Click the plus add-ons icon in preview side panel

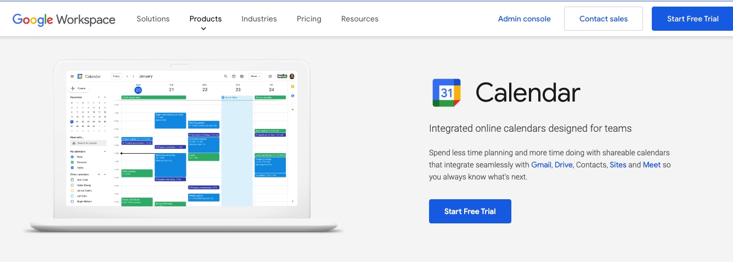(292, 109)
